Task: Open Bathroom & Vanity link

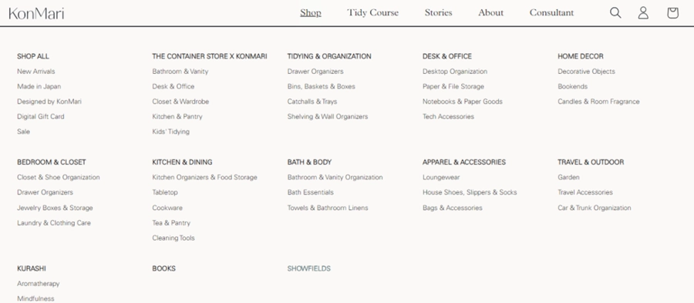Action: [180, 72]
